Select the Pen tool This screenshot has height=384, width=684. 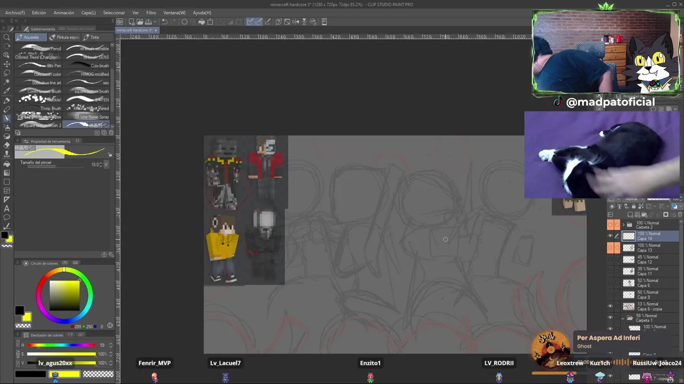point(7,100)
